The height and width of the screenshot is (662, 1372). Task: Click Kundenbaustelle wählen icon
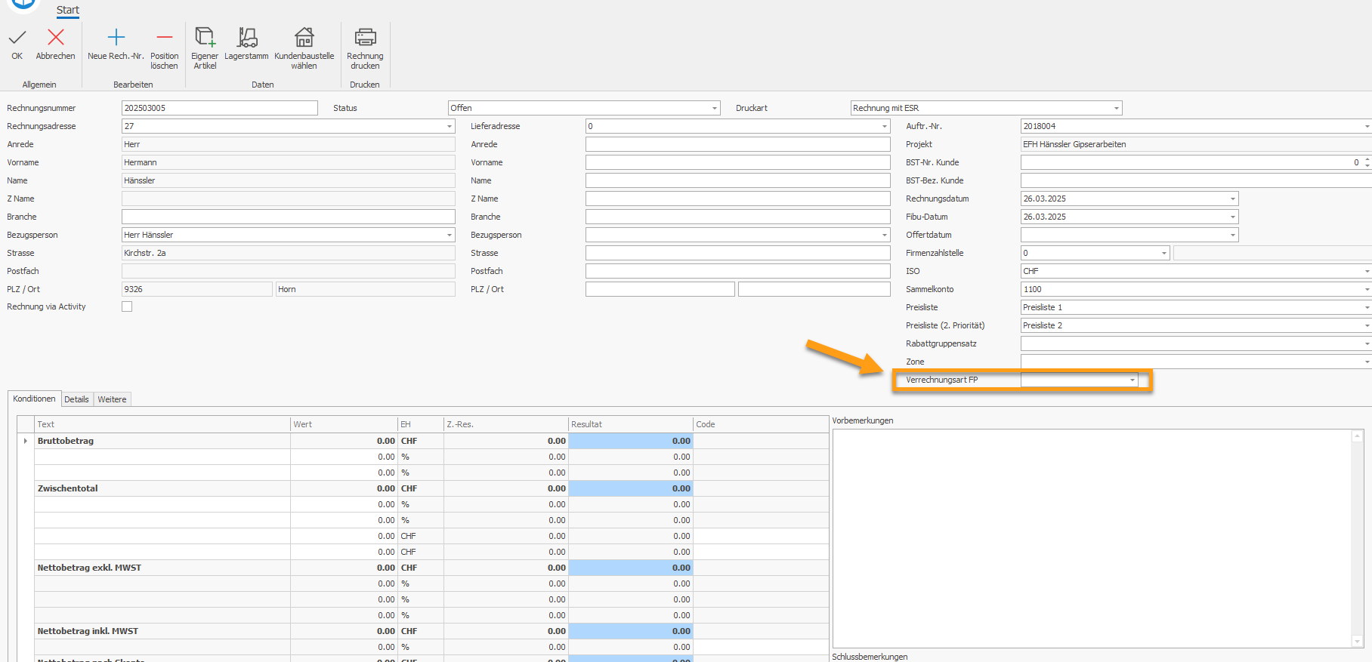tap(304, 38)
